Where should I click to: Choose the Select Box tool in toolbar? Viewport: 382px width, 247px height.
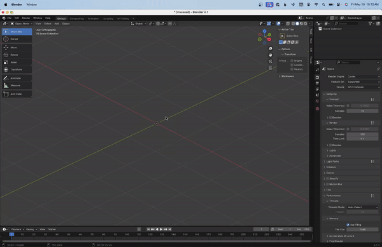[17, 32]
